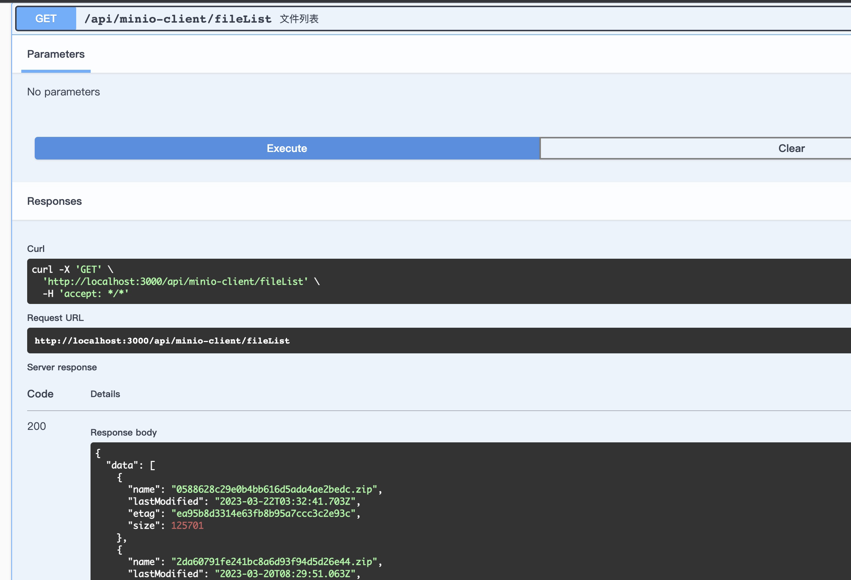The width and height of the screenshot is (851, 580).
Task: Click the Execute button
Action: [x=287, y=148]
